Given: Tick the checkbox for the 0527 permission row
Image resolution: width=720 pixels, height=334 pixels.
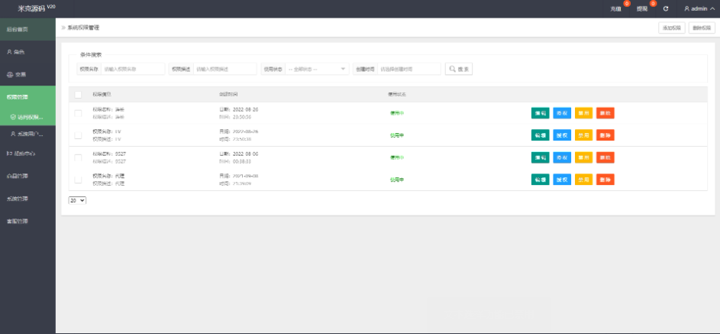Looking at the screenshot, I should tap(78, 157).
